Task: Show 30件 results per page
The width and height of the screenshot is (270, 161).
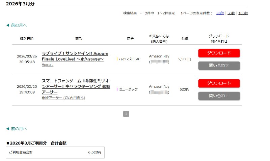Action: point(220,13)
